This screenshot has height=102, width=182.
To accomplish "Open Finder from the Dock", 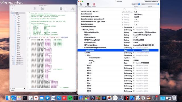I will [x=8, y=98].
